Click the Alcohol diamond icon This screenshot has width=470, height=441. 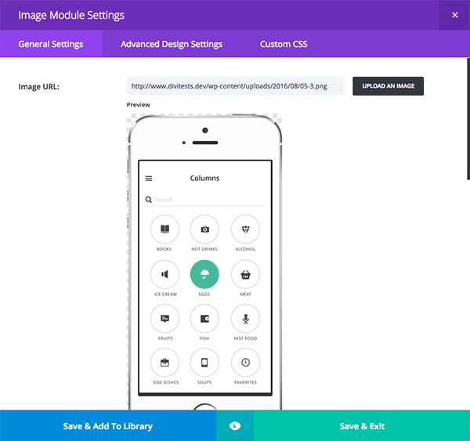pos(246,230)
